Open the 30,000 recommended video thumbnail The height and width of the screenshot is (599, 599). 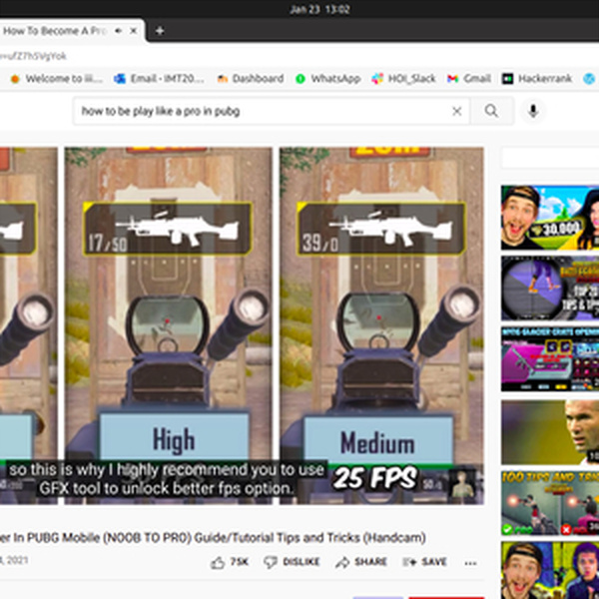[x=550, y=218]
